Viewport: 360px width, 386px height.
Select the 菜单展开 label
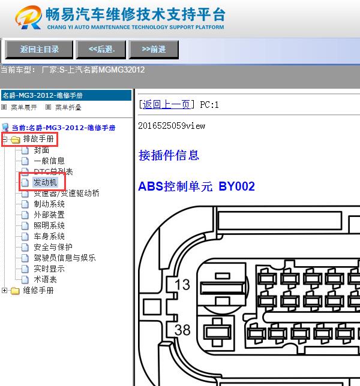pyautogui.click(x=23, y=107)
